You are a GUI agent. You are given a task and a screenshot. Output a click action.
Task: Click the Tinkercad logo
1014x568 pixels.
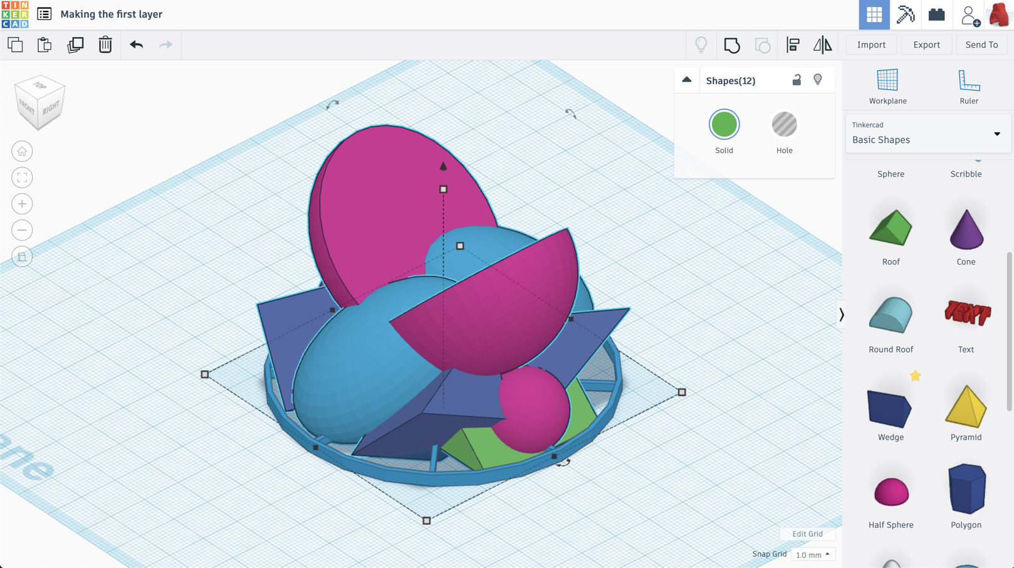tap(15, 14)
